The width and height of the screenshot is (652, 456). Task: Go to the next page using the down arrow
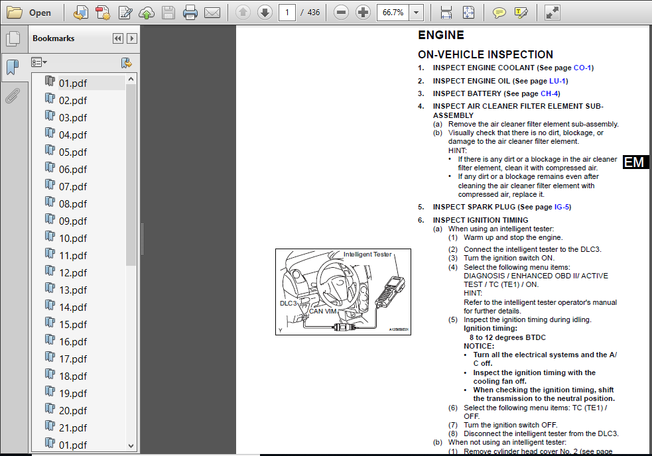(265, 12)
